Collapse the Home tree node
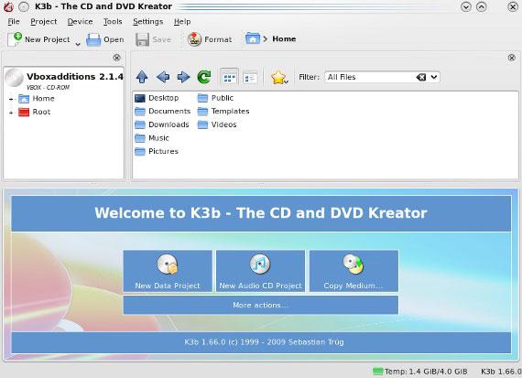Image resolution: width=522 pixels, height=378 pixels. (11, 99)
